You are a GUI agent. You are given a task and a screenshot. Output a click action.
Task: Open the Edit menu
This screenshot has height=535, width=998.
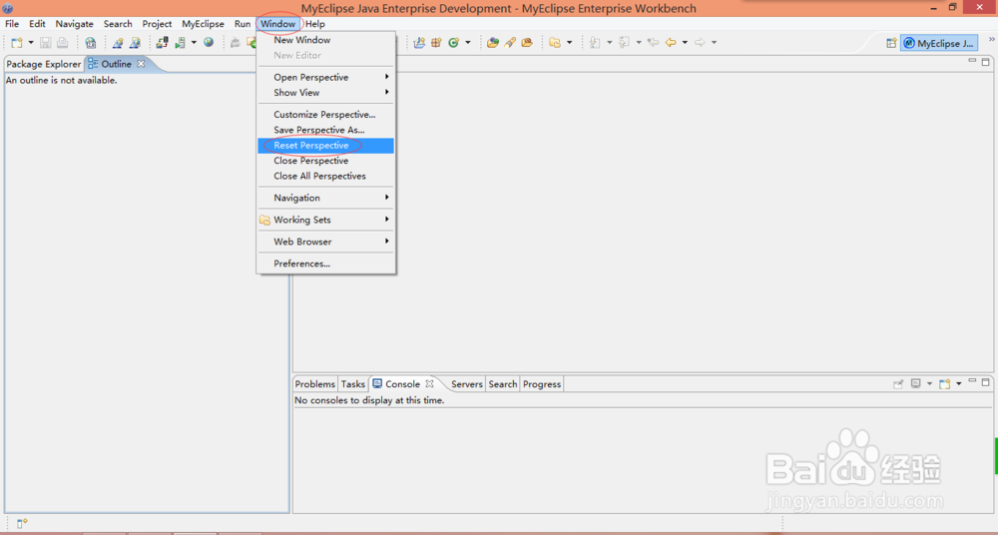(x=38, y=24)
